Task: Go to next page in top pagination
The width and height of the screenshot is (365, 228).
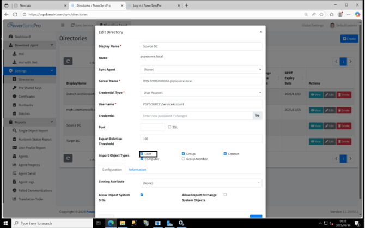Action: pyautogui.click(x=350, y=62)
